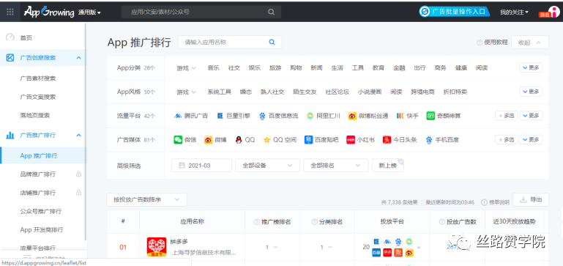The width and height of the screenshot is (563, 266).
Task: Select the 快手 platform icon
Action: pyautogui.click(x=400, y=116)
